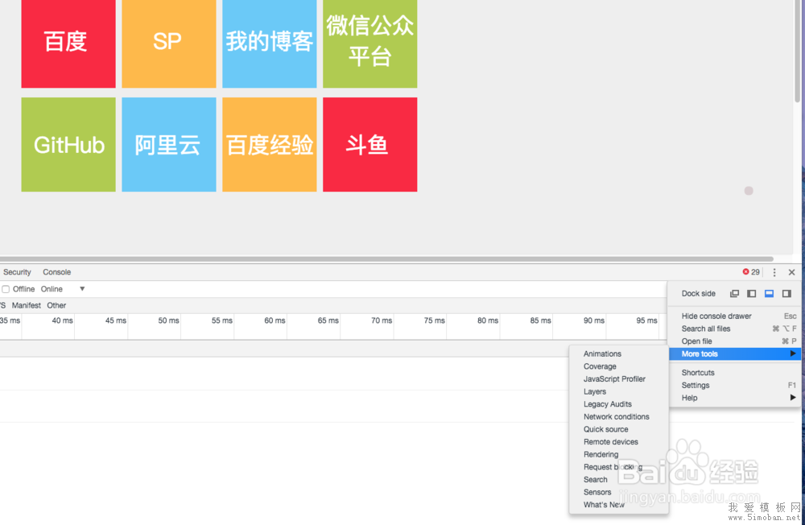Open the Rendering tool from submenu

point(601,455)
